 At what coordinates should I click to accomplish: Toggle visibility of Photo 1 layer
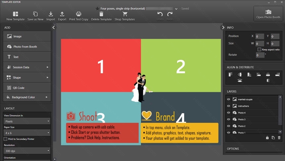click(229, 133)
